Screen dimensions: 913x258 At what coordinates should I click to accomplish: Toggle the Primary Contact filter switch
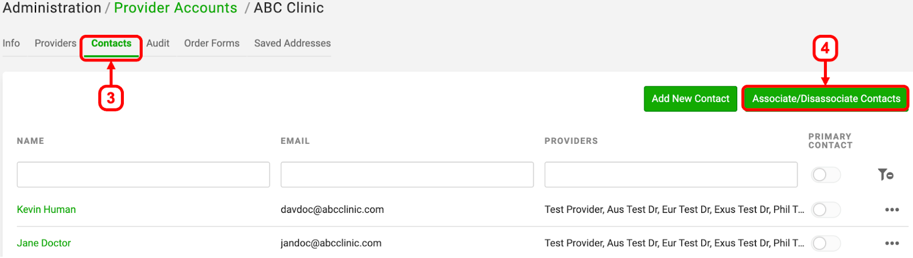pos(826,175)
